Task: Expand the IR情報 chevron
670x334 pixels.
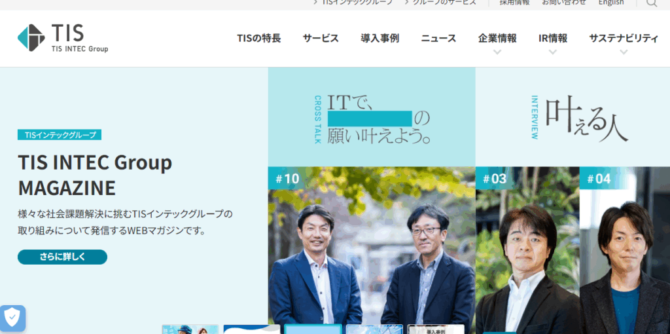Action: pos(552,52)
